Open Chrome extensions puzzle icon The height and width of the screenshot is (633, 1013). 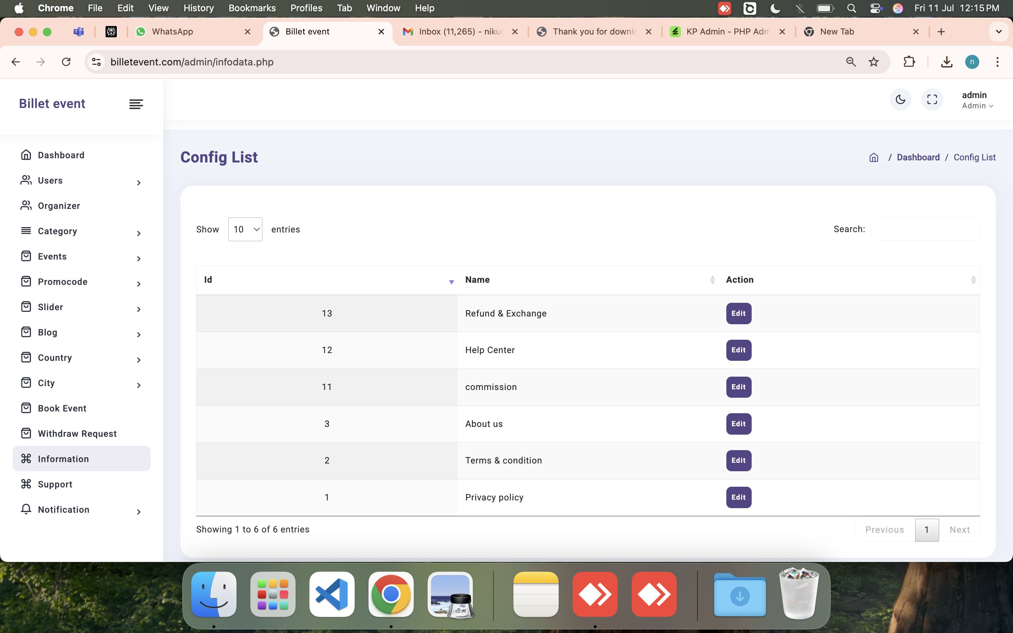pyautogui.click(x=909, y=62)
